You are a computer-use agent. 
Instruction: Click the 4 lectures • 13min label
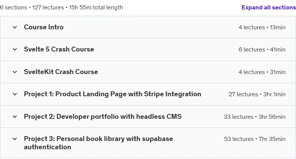click(262, 27)
